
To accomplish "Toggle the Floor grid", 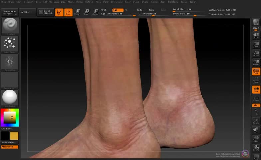I will [256, 80].
